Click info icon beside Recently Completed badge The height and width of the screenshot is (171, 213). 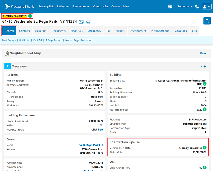[x=30, y=16]
